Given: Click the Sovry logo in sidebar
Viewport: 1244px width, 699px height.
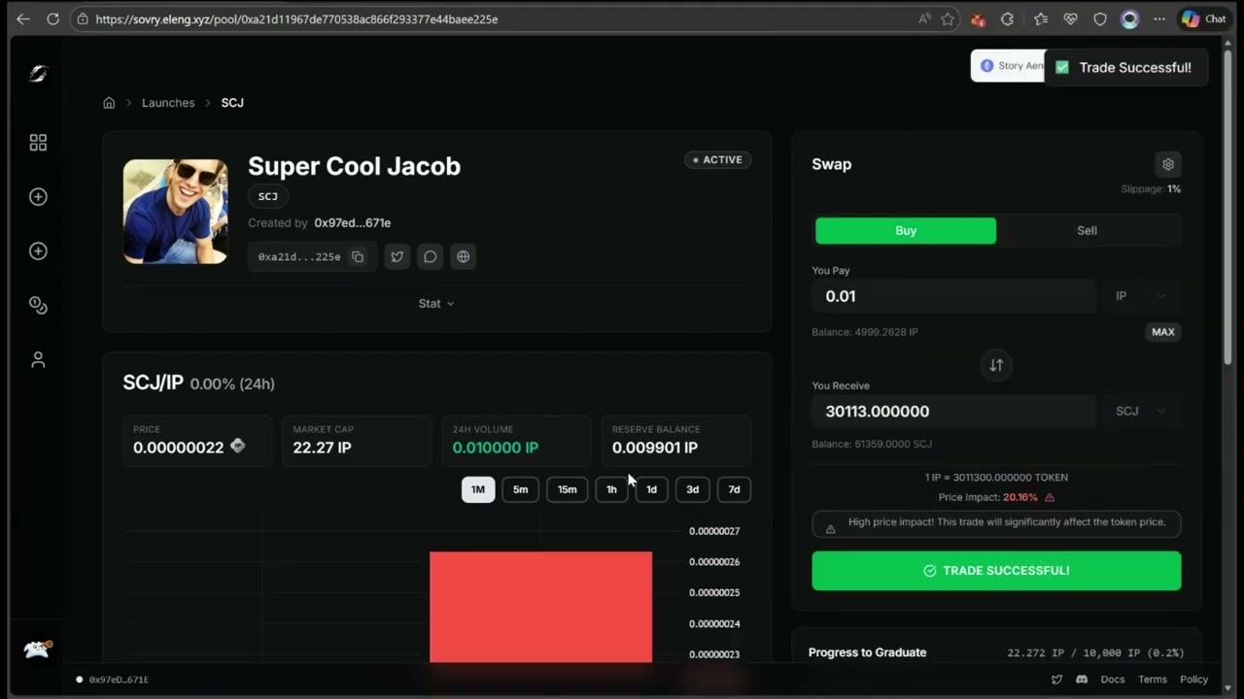Looking at the screenshot, I should tap(38, 74).
